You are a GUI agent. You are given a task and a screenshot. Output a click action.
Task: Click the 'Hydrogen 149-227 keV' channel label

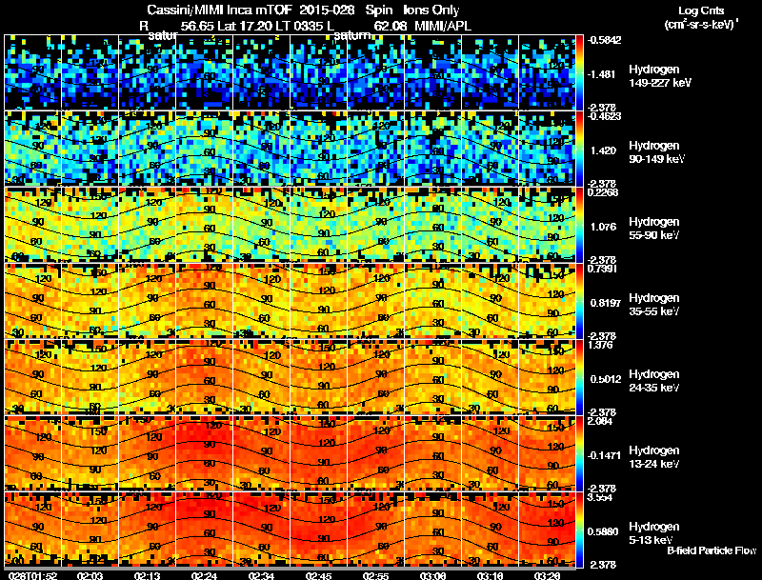(660, 76)
